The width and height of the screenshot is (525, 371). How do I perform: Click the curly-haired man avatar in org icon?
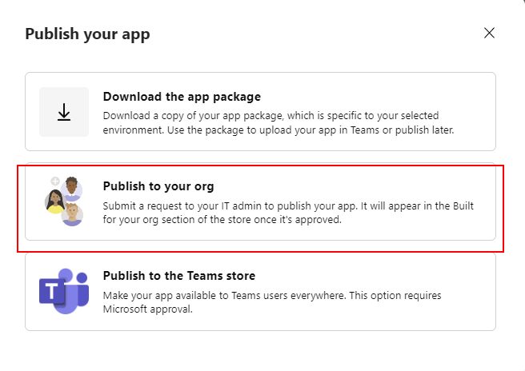tap(72, 188)
